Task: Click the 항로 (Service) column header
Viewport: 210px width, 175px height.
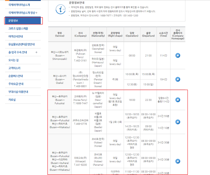Action: (x=60, y=34)
